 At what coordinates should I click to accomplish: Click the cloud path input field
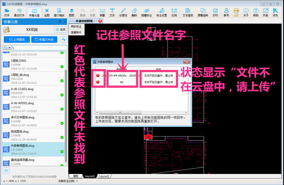[40, 48]
